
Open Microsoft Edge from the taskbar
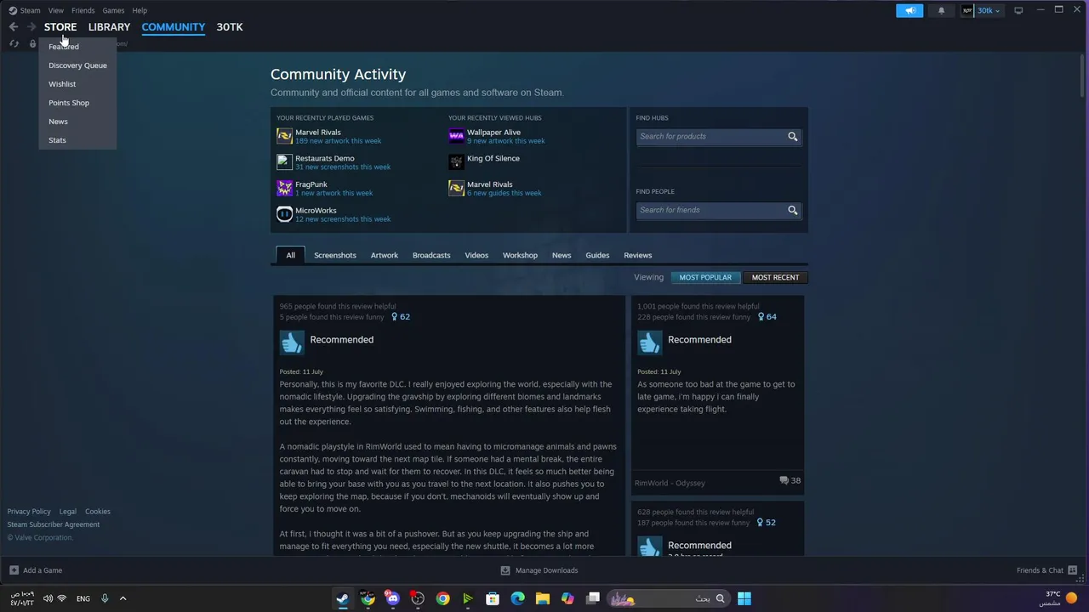pyautogui.click(x=517, y=598)
